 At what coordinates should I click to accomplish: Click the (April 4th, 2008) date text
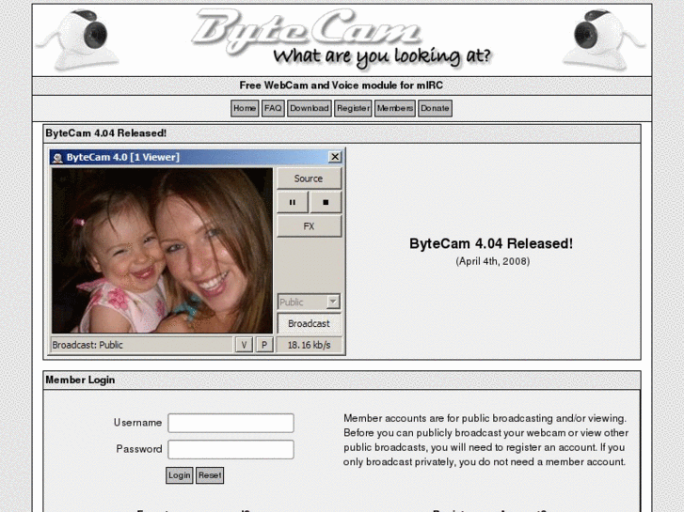[x=493, y=261]
